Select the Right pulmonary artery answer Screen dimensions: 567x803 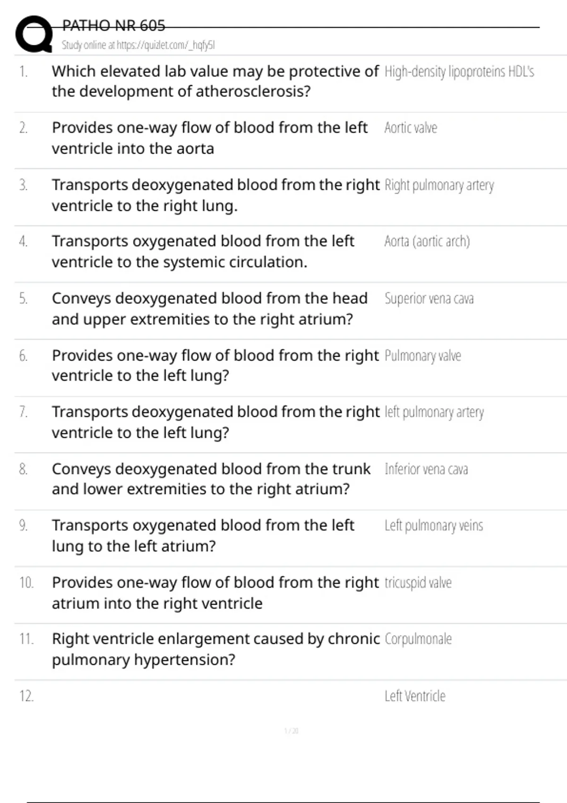coord(439,185)
